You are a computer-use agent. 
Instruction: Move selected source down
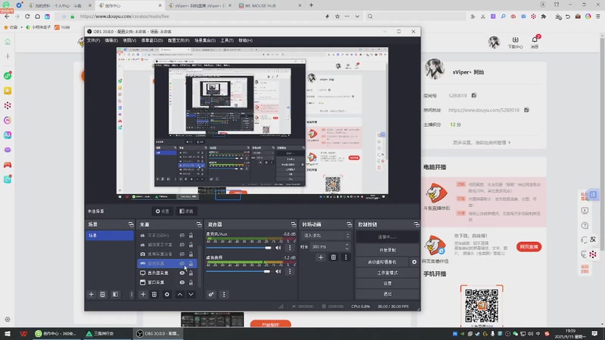[191, 295]
